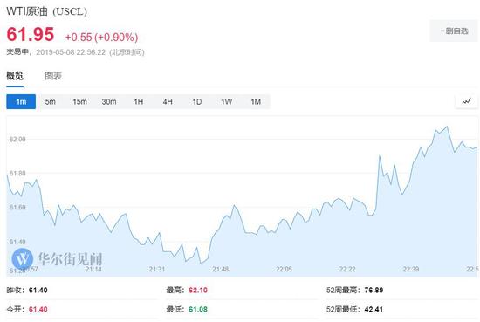Select the 1m time interval
Screen dimensions: 480x322
click(x=21, y=101)
